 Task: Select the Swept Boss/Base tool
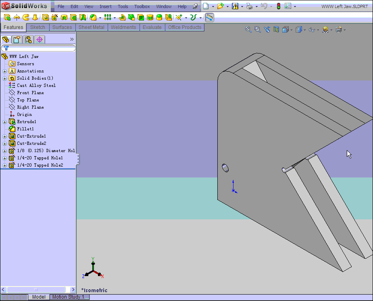pos(26,17)
